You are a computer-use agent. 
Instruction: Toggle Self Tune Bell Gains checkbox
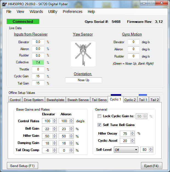[x=99, y=125]
